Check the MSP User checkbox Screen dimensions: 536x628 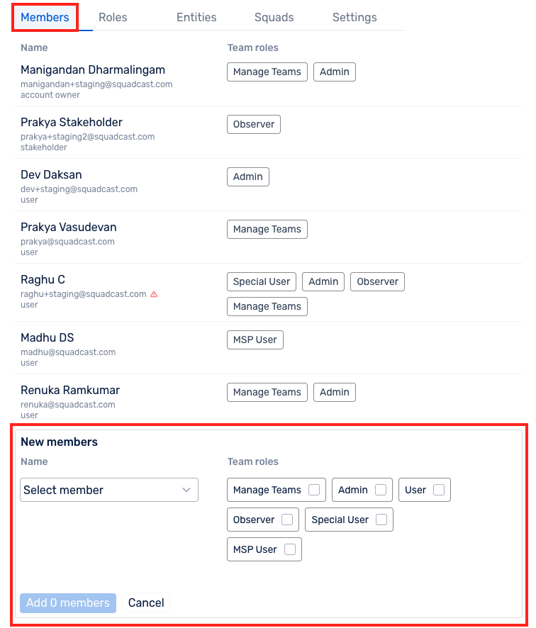290,549
